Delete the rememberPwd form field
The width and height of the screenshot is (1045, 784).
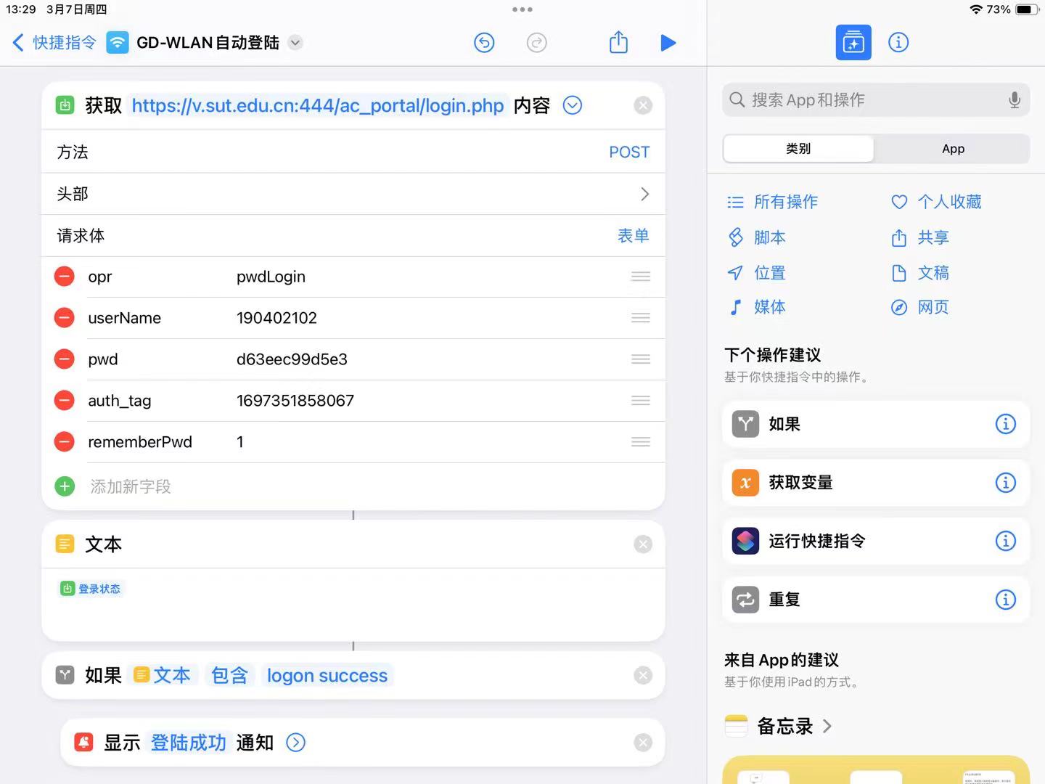[65, 442]
